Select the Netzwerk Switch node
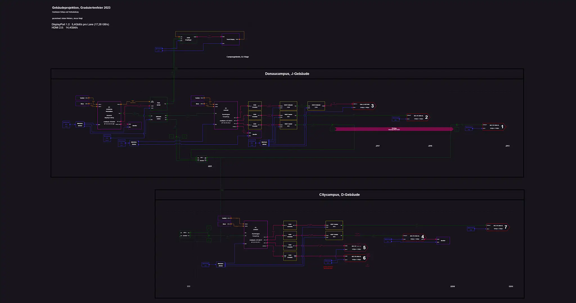The height and width of the screenshot is (303, 576). [158, 118]
